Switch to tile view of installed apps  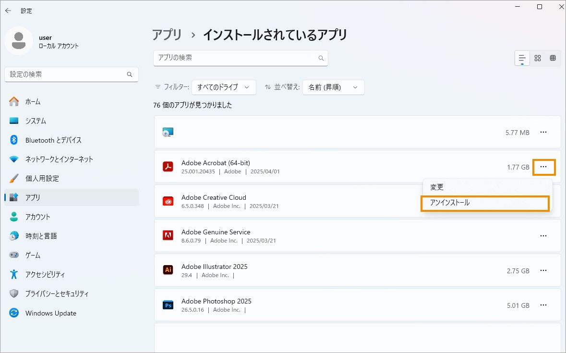click(537, 58)
